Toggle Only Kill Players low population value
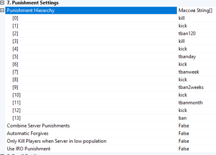216x155 pixels. tap(184, 141)
